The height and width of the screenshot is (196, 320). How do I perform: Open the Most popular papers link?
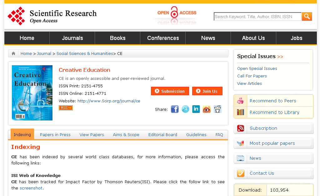(272, 144)
